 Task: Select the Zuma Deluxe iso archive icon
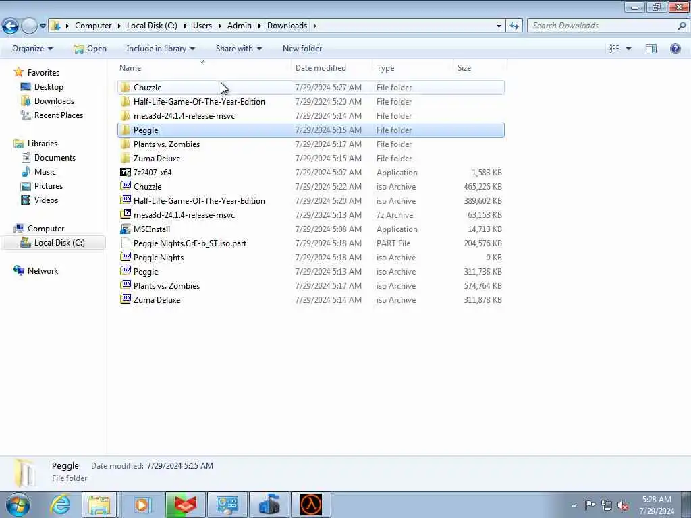pyautogui.click(x=125, y=299)
